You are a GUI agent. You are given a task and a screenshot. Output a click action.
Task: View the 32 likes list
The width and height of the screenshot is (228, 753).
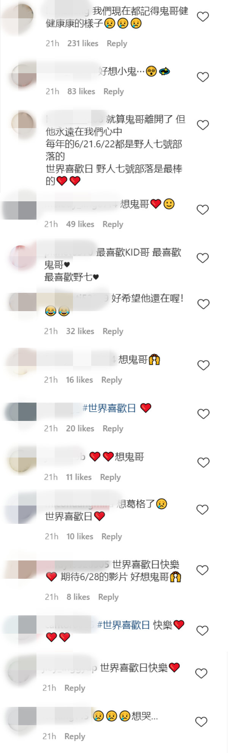point(80,331)
